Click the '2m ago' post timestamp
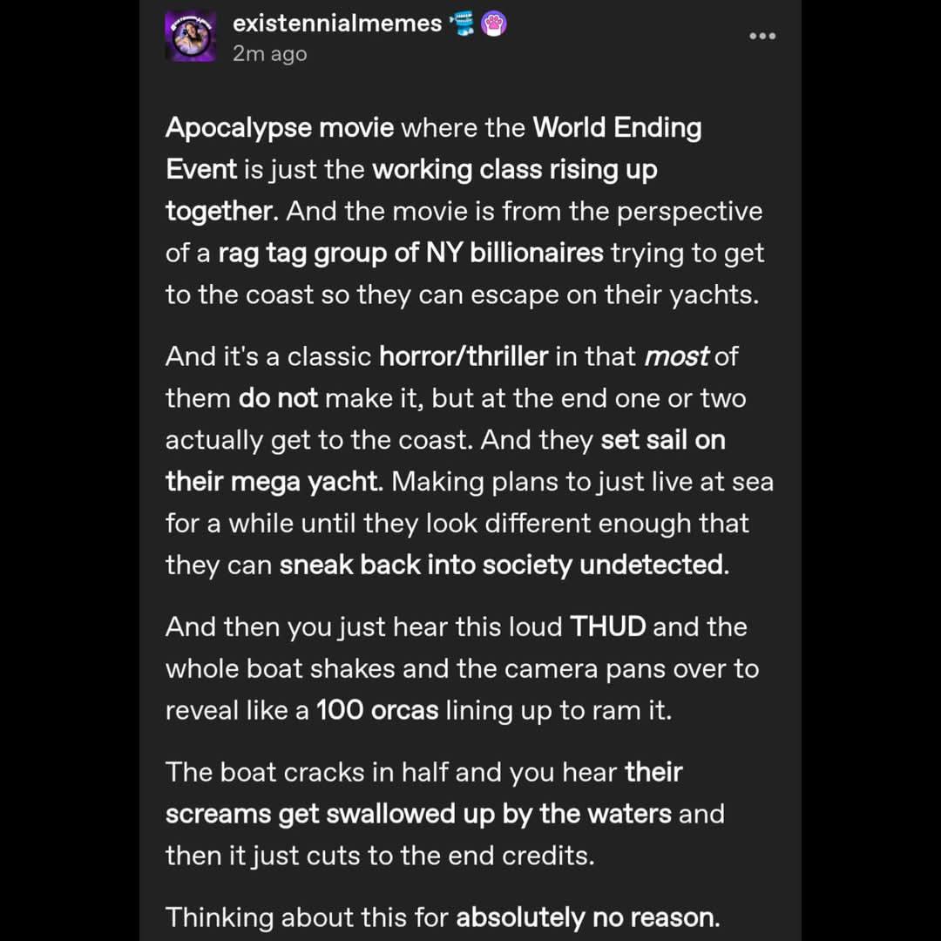Image resolution: width=941 pixels, height=941 pixels. coord(269,54)
